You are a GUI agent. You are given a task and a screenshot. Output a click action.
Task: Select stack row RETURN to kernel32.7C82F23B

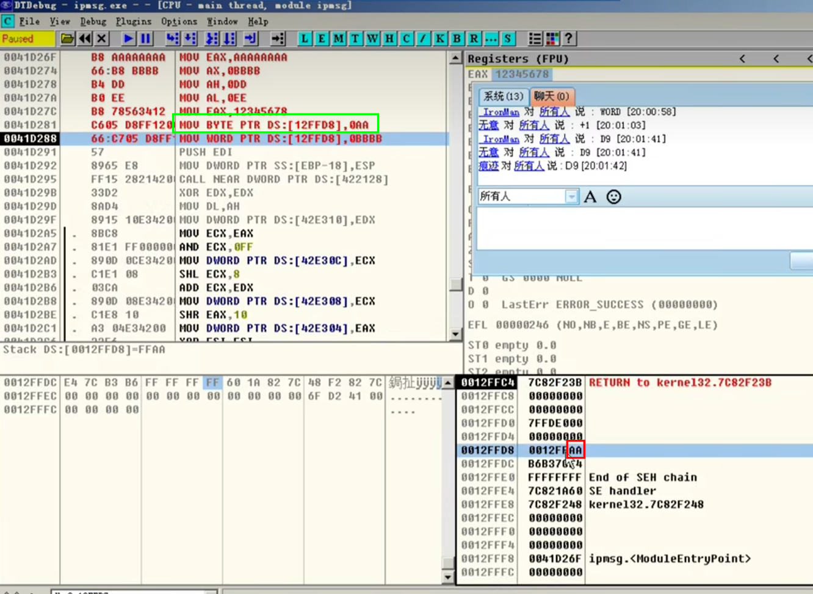click(635, 382)
